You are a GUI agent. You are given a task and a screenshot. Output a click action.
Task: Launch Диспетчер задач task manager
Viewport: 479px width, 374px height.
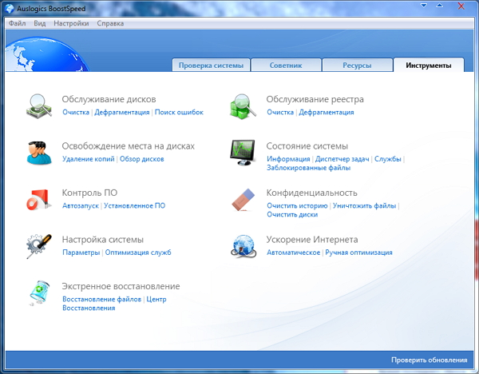[342, 159]
